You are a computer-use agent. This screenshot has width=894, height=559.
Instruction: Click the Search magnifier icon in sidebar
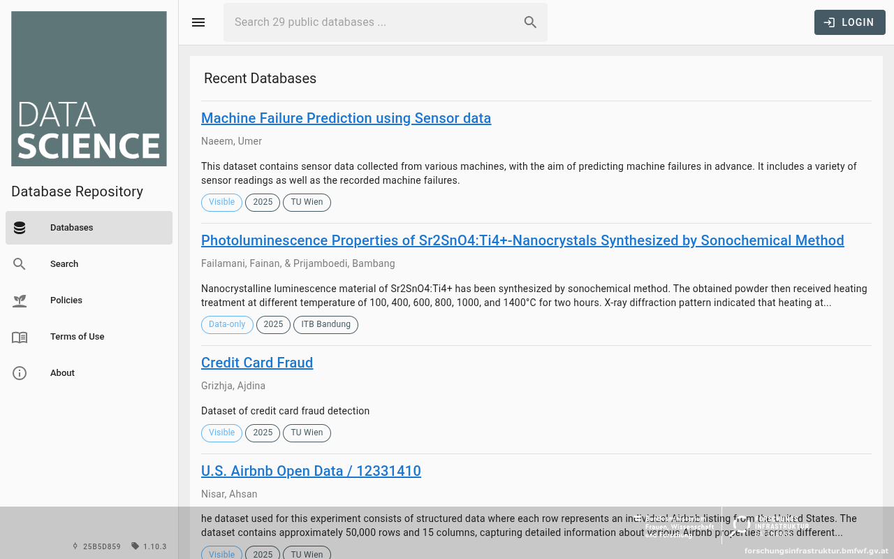(20, 264)
